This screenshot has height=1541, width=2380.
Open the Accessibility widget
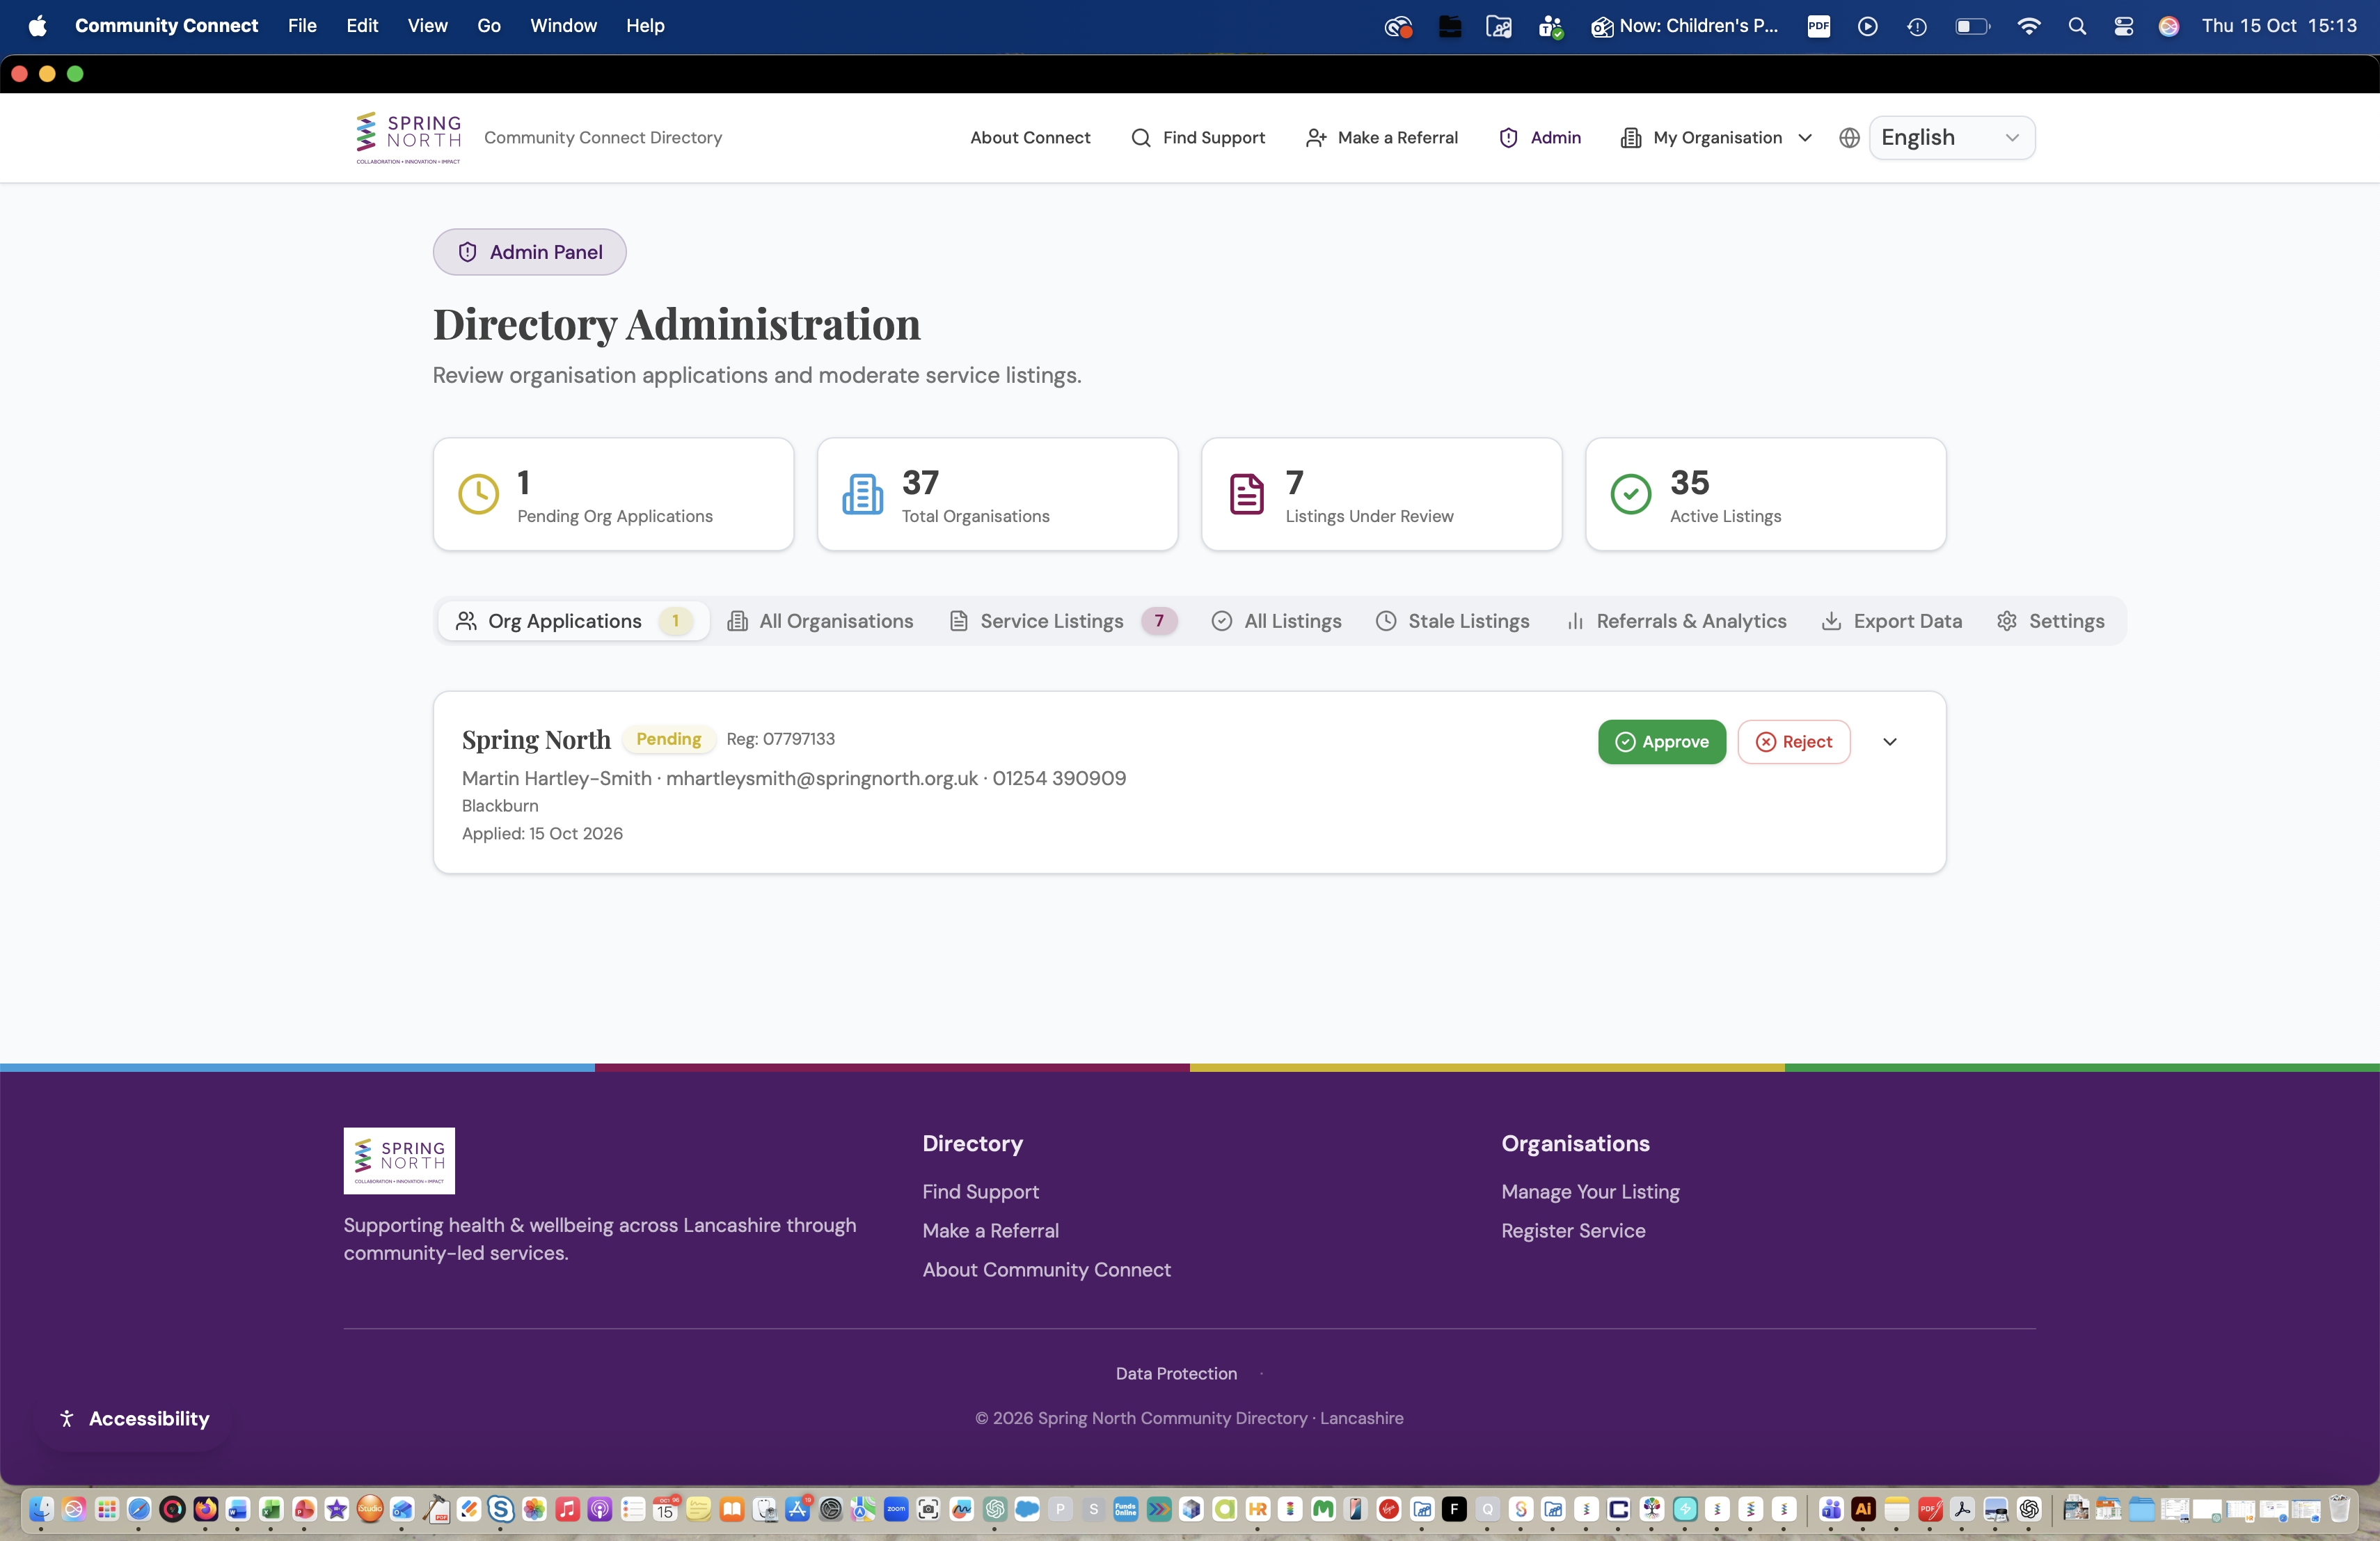134,1419
